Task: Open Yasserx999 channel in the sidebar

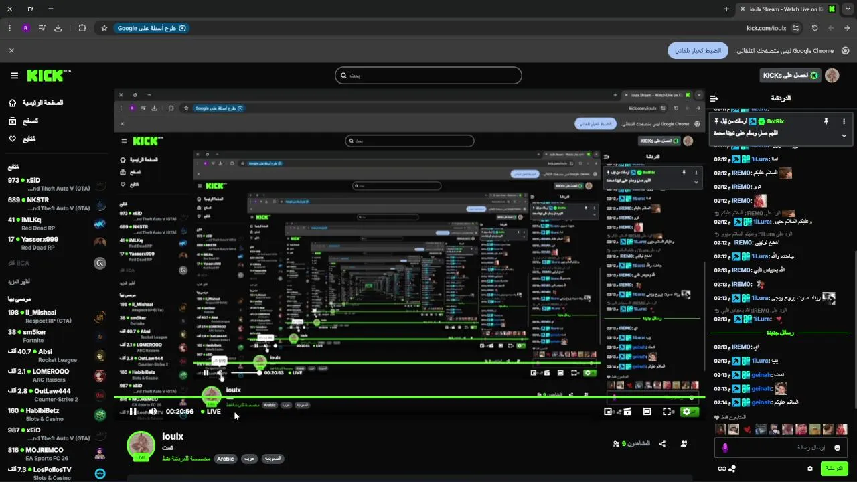Action: coord(57,243)
